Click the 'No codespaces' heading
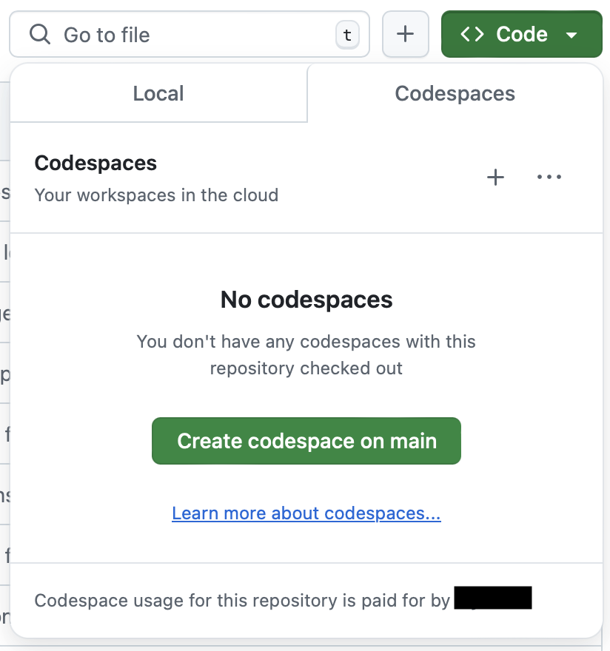Image resolution: width=610 pixels, height=651 pixels. 306,300
